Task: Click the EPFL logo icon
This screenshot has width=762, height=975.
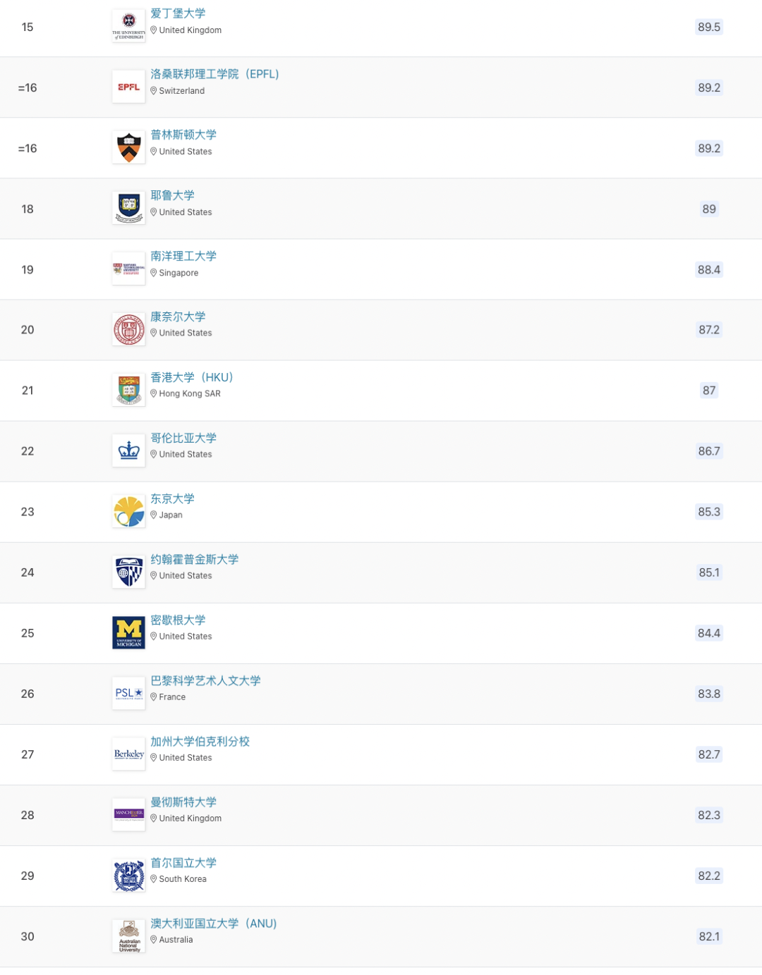Action: (x=128, y=87)
